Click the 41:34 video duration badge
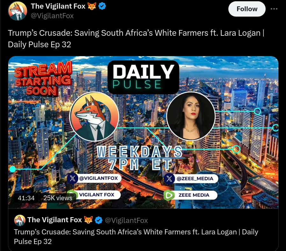Viewport: 286px width, 251px height. pos(26,198)
